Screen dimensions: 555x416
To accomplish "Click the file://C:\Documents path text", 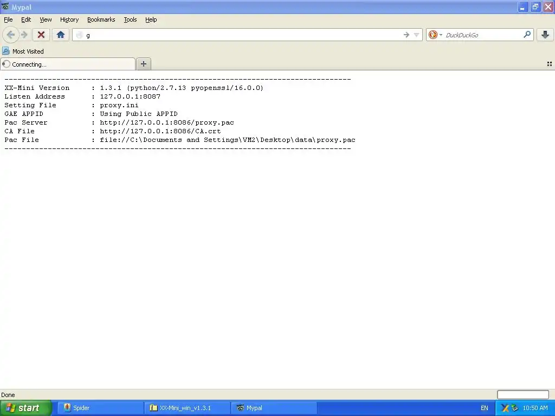I will [x=228, y=140].
